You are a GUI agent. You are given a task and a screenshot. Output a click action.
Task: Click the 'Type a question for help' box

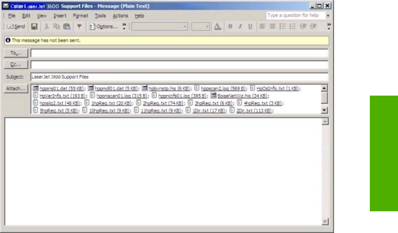[x=296, y=15]
